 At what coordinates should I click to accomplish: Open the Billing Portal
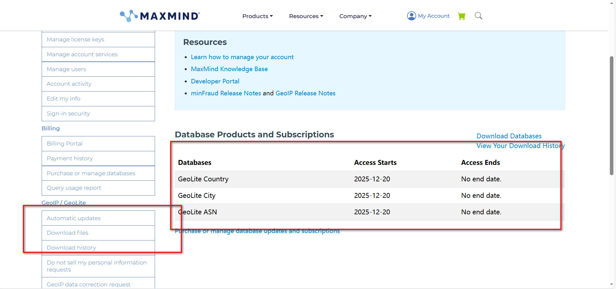(98, 144)
